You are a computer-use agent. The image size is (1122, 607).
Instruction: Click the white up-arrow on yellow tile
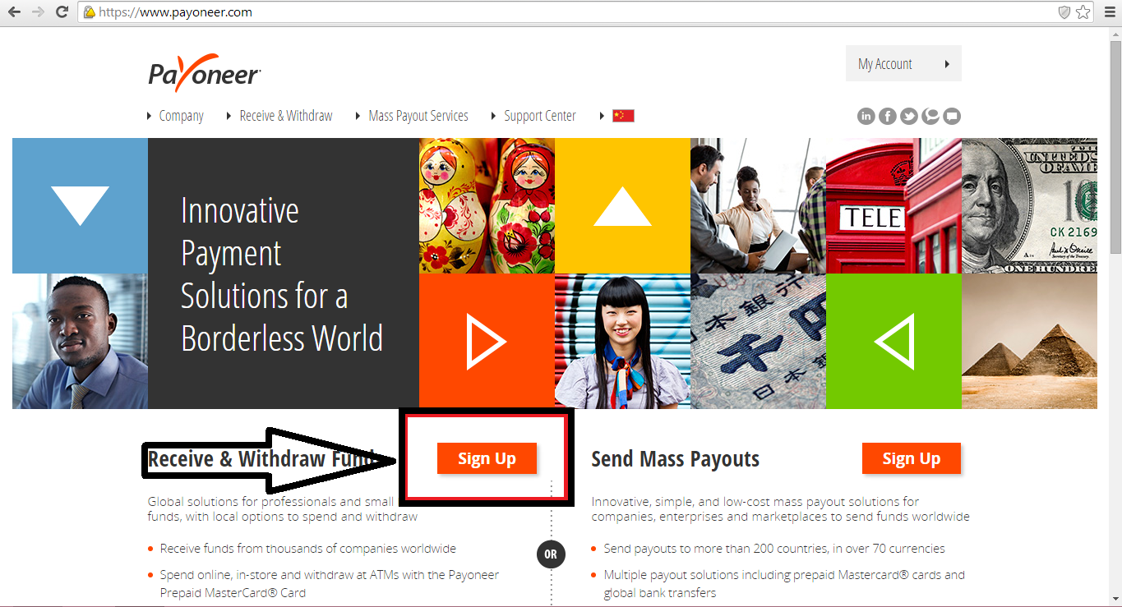[622, 205]
